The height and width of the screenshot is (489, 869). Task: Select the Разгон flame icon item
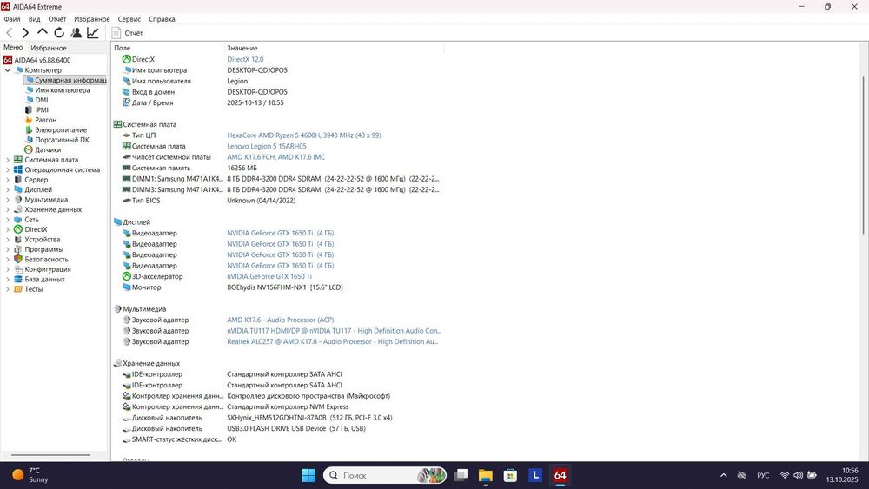coord(29,120)
